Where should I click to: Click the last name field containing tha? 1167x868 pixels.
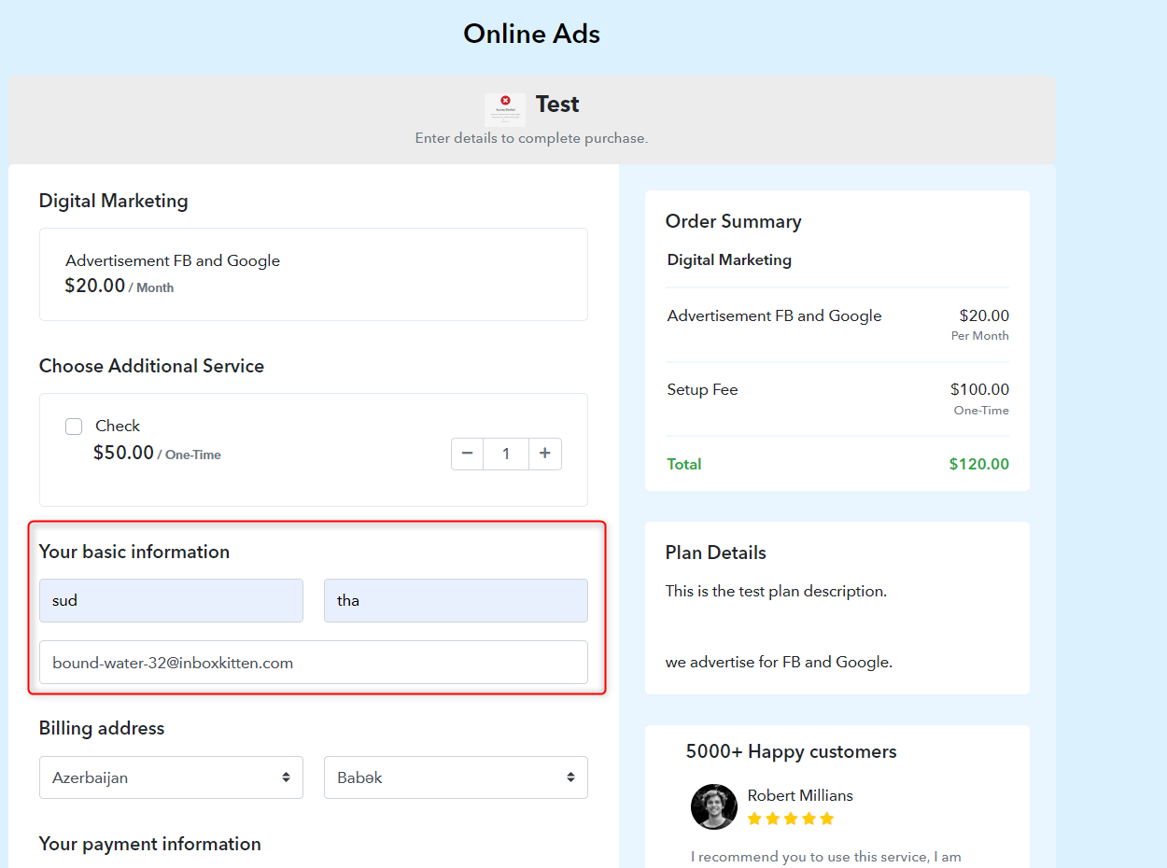(456, 600)
